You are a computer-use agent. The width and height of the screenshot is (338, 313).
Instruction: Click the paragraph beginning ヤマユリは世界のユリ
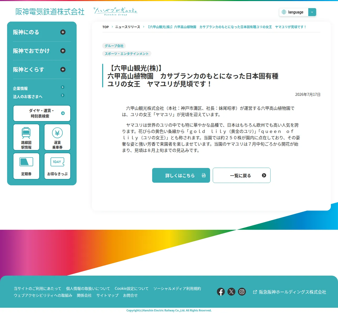point(211,138)
